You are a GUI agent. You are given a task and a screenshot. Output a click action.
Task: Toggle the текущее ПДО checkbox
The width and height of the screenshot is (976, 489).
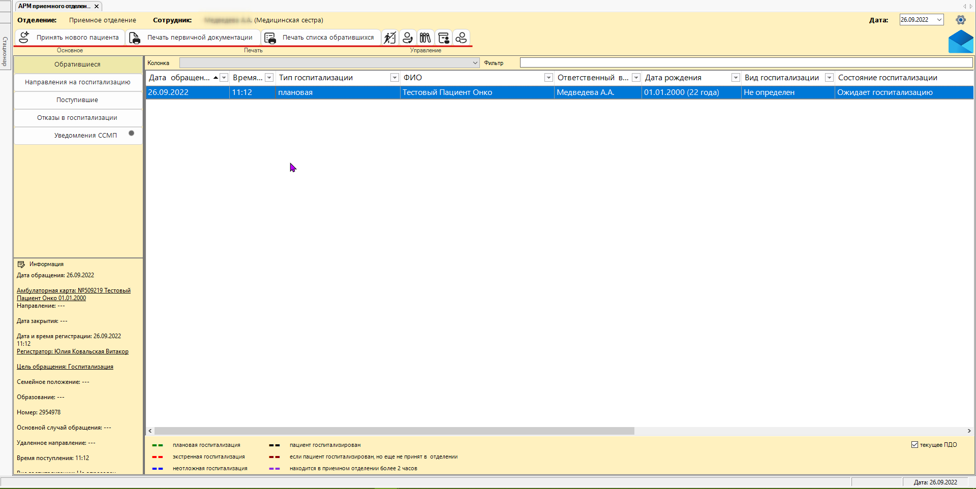(x=914, y=445)
